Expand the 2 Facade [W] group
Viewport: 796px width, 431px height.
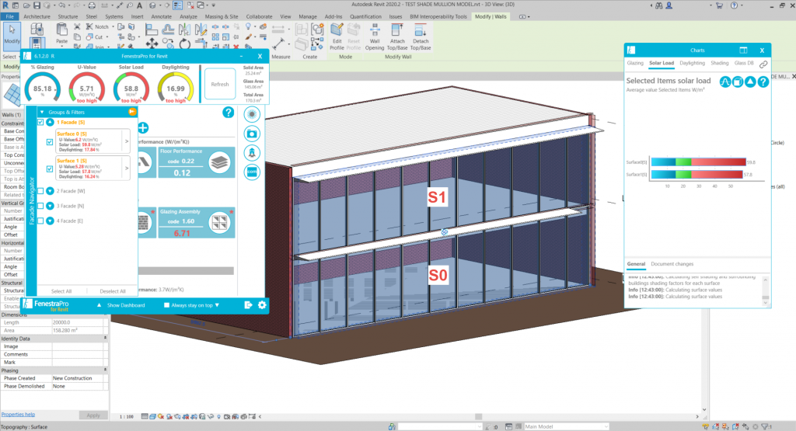(51, 191)
